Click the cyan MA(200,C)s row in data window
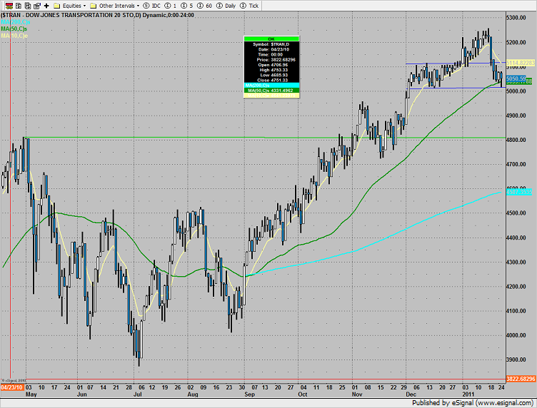This screenshot has width=537, height=408. 271,86
